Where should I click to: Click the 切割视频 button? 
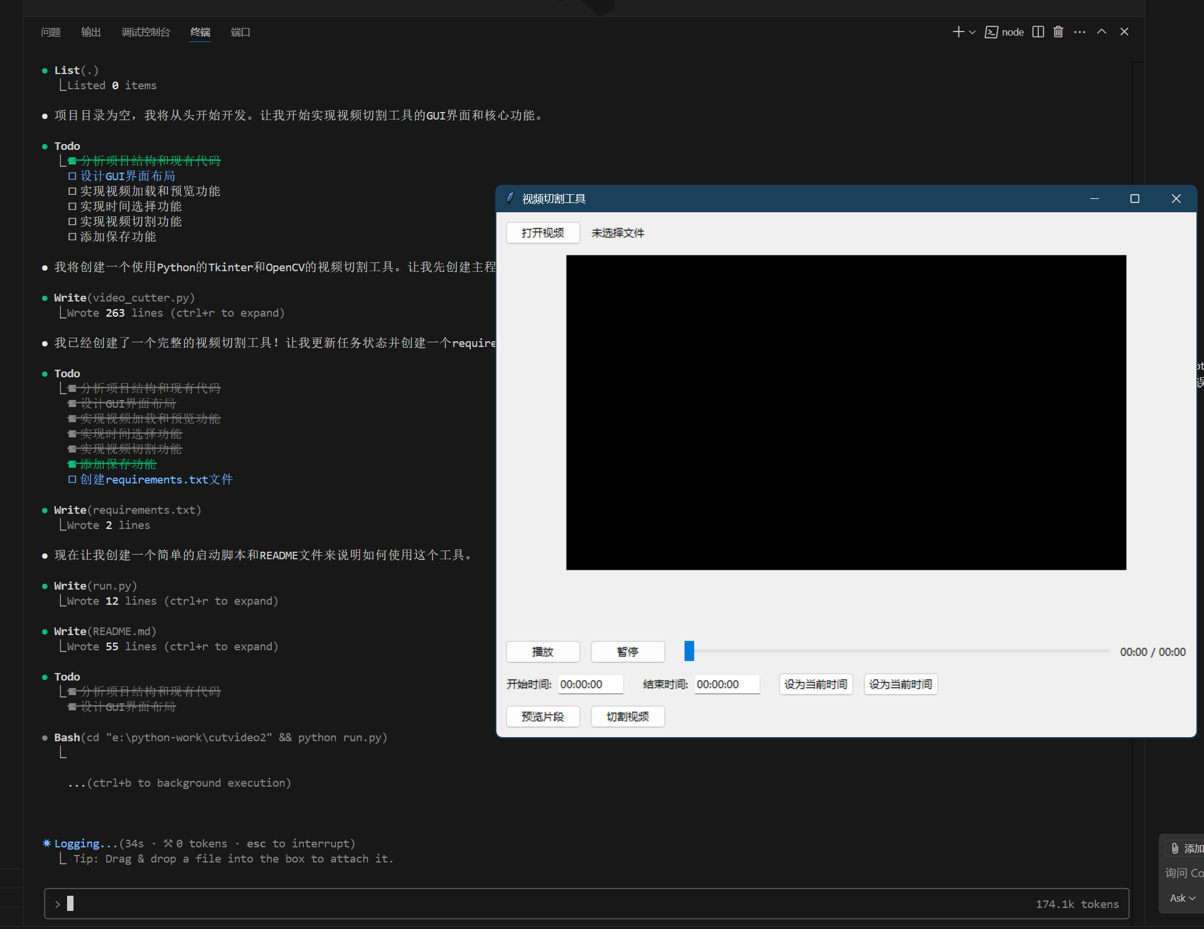627,716
